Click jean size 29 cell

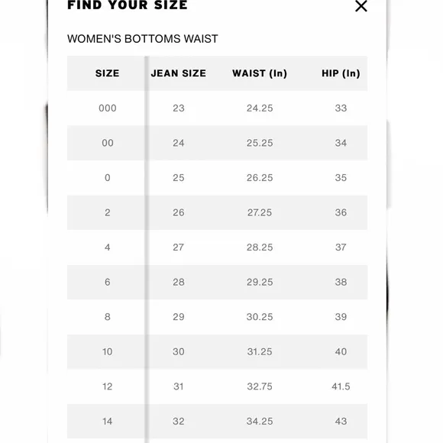pyautogui.click(x=178, y=317)
